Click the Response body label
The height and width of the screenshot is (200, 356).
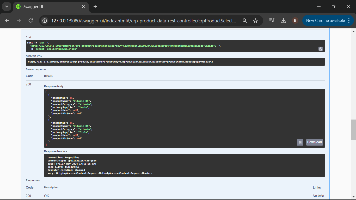(x=54, y=86)
